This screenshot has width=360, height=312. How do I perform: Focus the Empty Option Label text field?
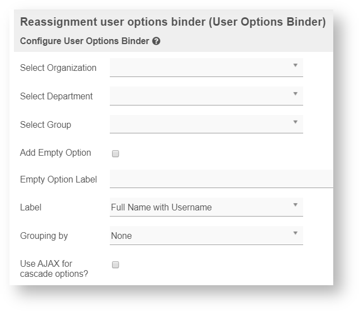click(x=221, y=179)
